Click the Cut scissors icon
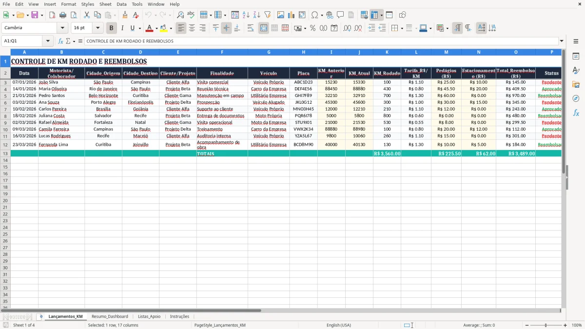Image resolution: width=585 pixels, height=329 pixels. (86, 15)
